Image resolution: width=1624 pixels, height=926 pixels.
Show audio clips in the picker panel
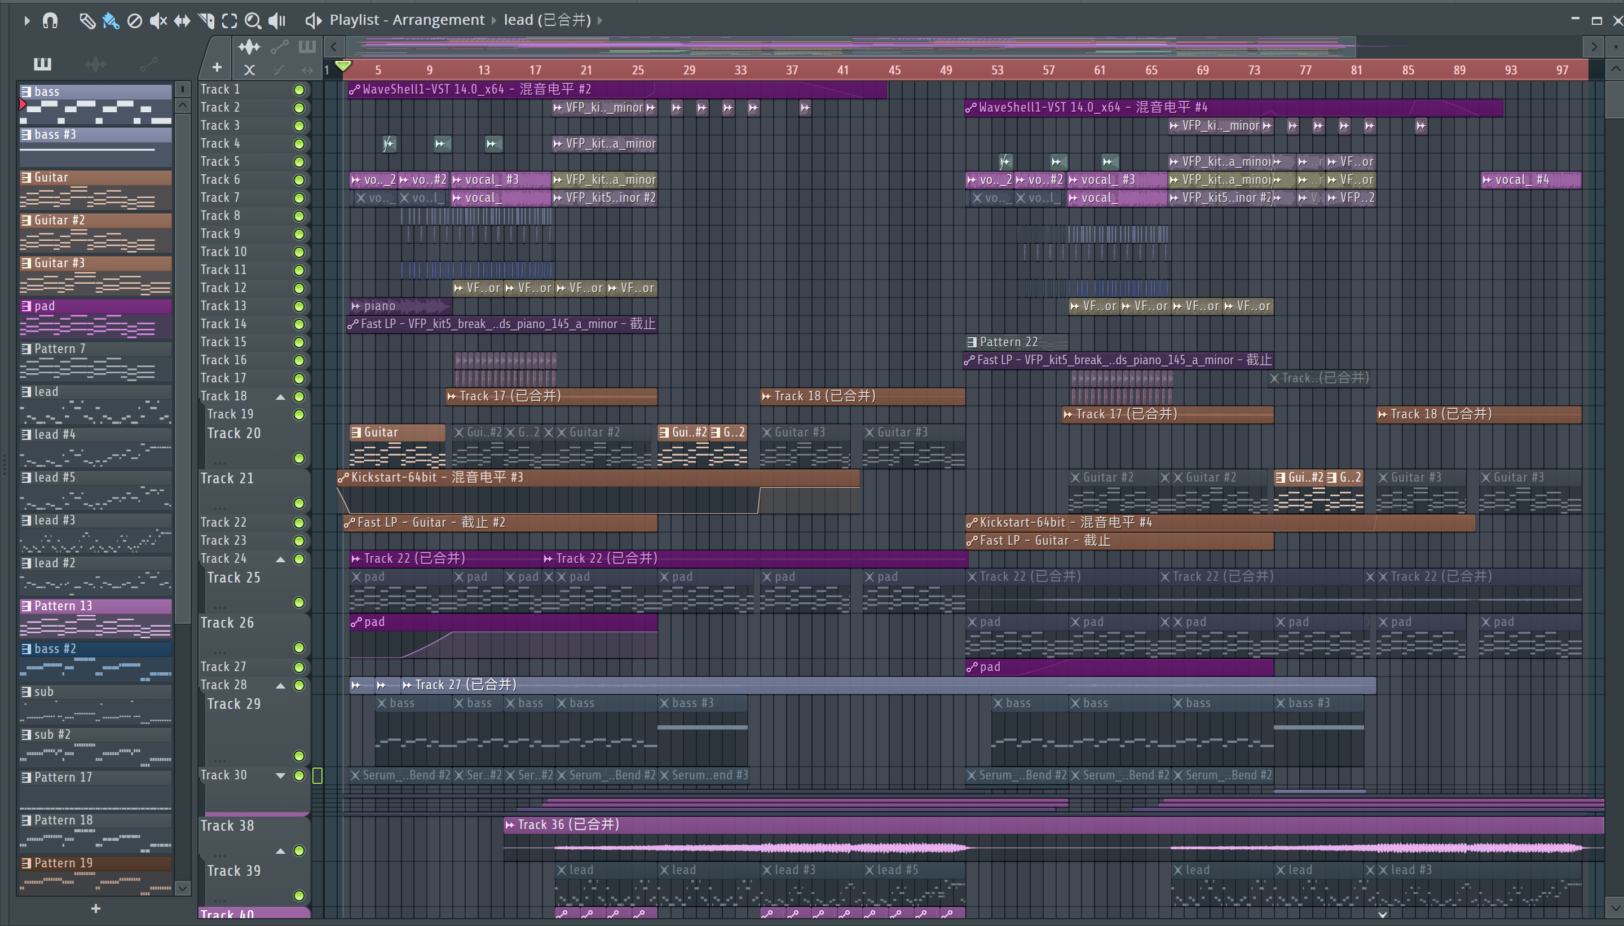click(x=95, y=64)
